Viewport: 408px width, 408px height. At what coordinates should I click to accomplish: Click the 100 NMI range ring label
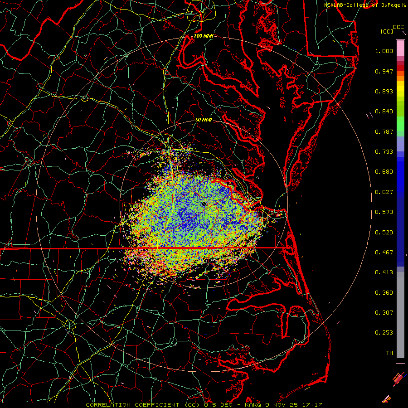coord(204,36)
